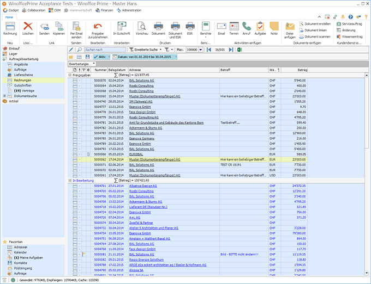Click Serviceauftrag in Kundendienst group
Screen dimensions: 371x284
point(349,24)
